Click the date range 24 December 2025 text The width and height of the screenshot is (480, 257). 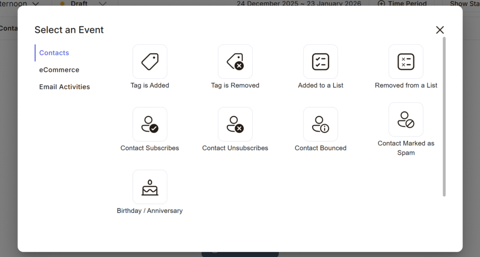click(x=299, y=4)
